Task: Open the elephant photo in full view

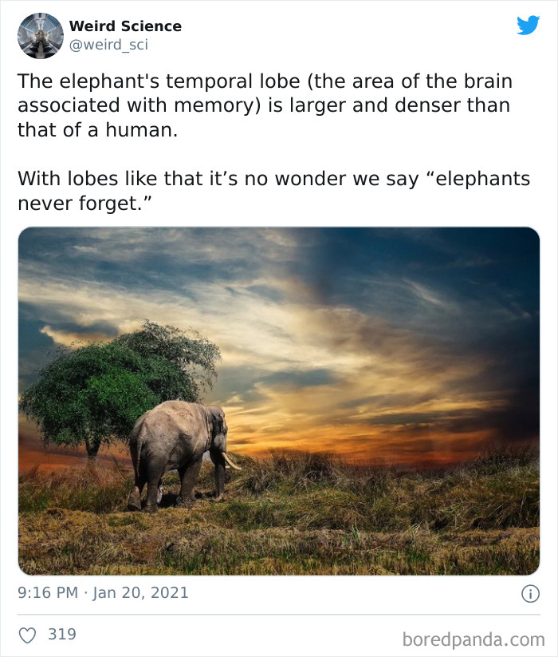Action: 279,399
